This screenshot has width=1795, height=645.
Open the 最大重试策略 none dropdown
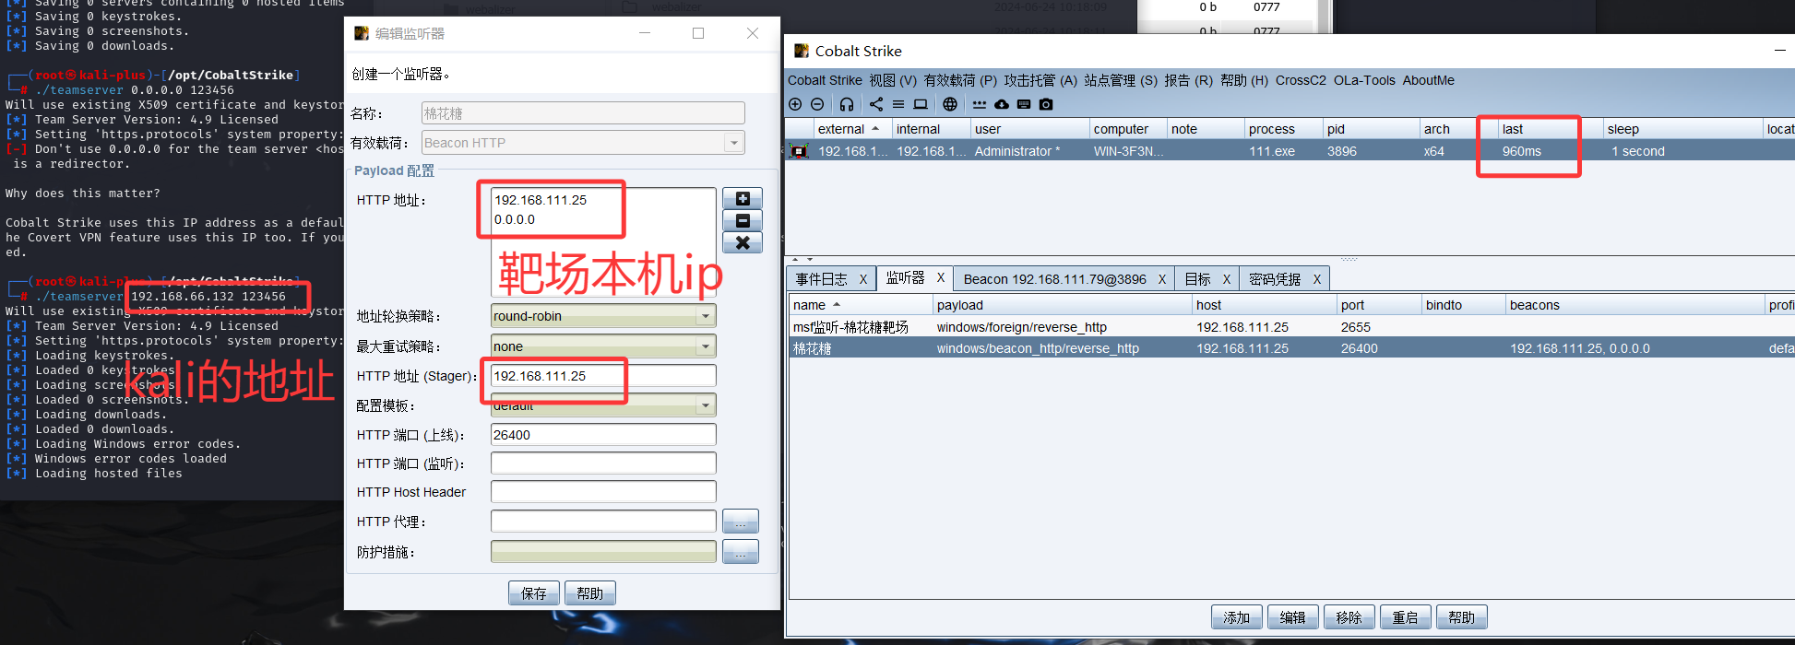tap(706, 346)
